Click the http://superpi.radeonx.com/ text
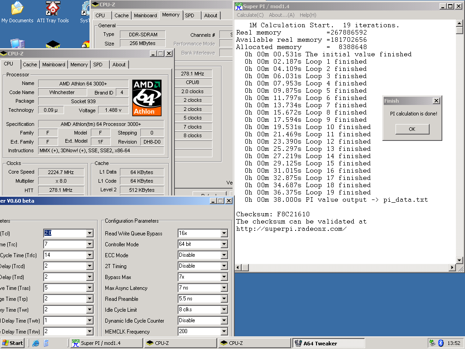The image size is (465, 349). click(291, 229)
